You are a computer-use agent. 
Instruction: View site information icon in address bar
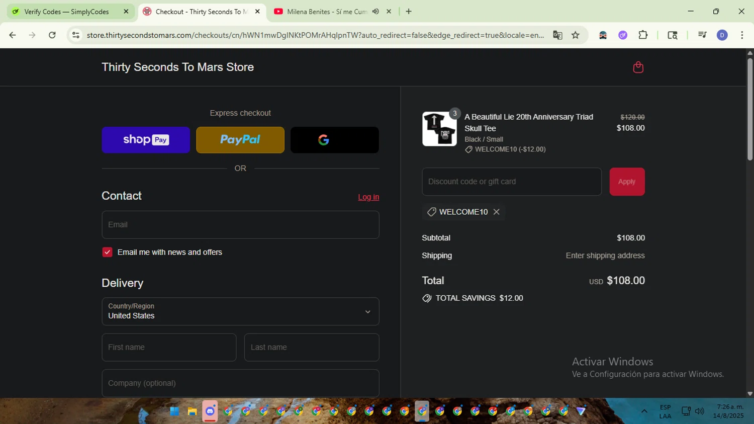(76, 35)
